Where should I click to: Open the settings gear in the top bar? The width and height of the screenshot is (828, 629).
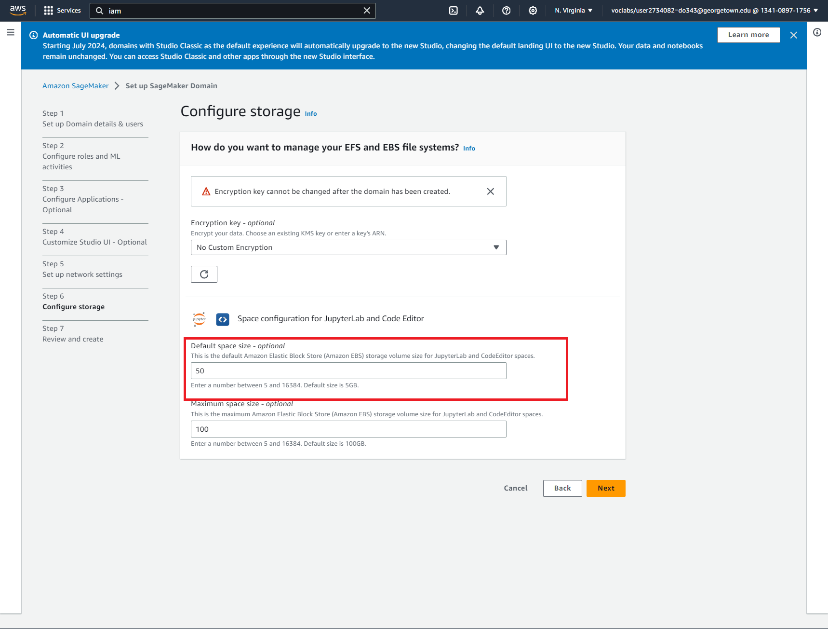click(x=533, y=11)
